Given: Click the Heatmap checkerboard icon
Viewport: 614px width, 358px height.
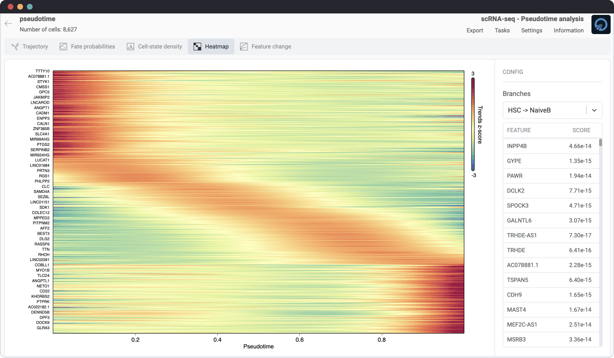Looking at the screenshot, I should pyautogui.click(x=197, y=47).
